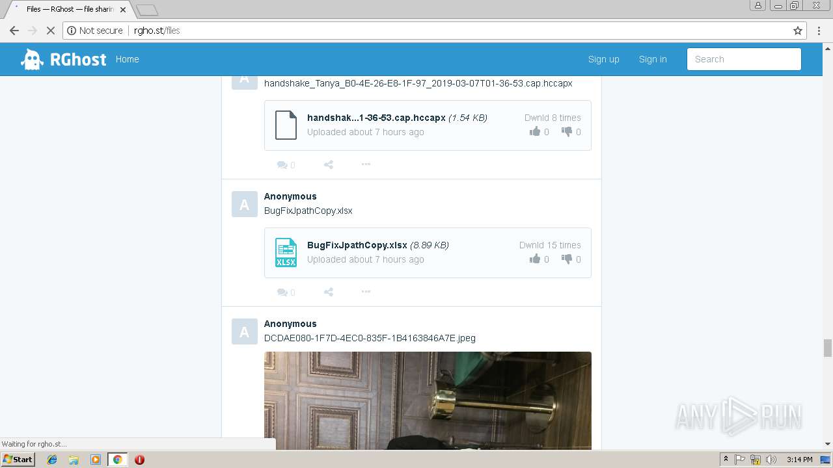
Task: Launch Internet Explorer from taskbar
Action: tap(52, 460)
